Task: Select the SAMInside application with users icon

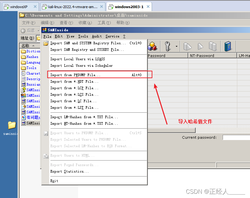Action: (x=31, y=95)
